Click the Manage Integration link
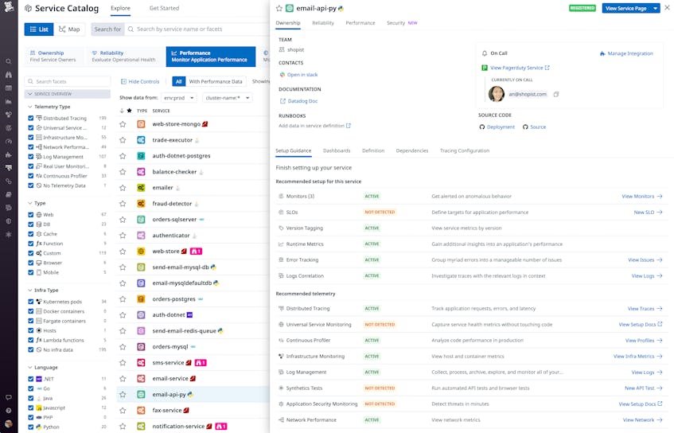The width and height of the screenshot is (674, 433). coord(626,54)
